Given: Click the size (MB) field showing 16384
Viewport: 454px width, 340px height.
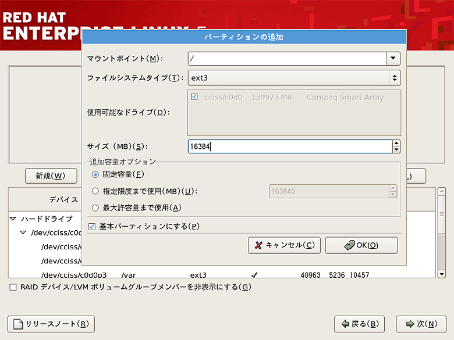Looking at the screenshot, I should [290, 146].
